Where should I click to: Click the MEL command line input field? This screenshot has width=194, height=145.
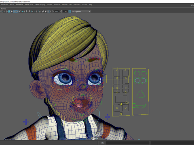pos(127,143)
